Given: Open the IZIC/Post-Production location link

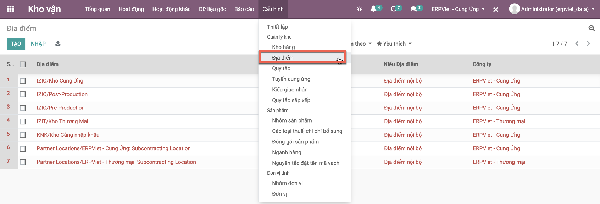Looking at the screenshot, I should pyautogui.click(x=62, y=94).
